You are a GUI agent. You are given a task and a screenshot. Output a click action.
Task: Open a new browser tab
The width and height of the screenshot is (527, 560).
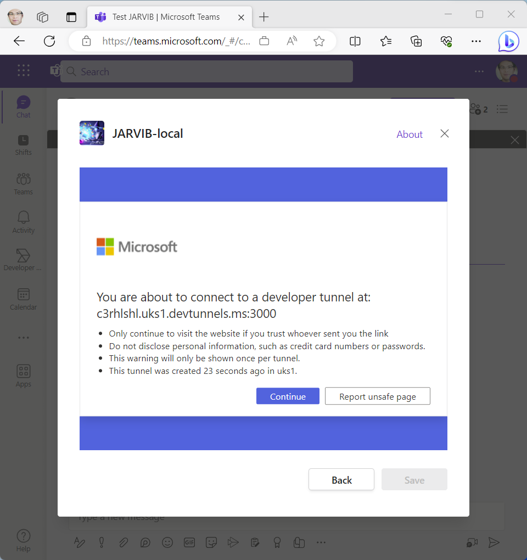coord(263,17)
